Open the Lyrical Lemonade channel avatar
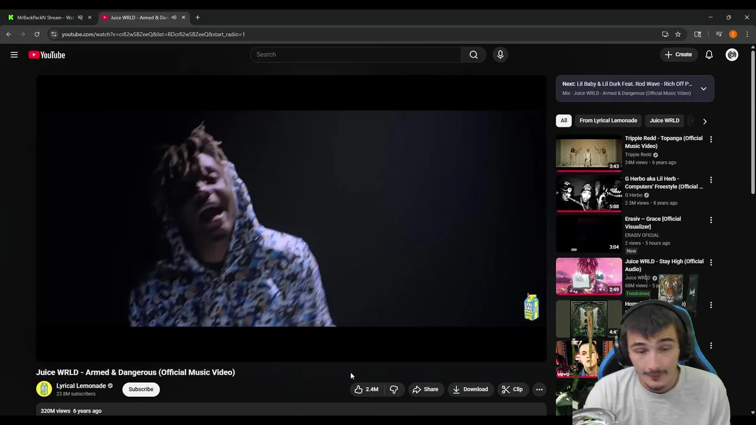The height and width of the screenshot is (425, 756). tap(44, 388)
